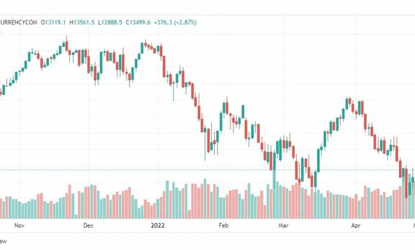The height and width of the screenshot is (250, 415).
Task: Select the Mar label on time axis
Action: tap(284, 226)
